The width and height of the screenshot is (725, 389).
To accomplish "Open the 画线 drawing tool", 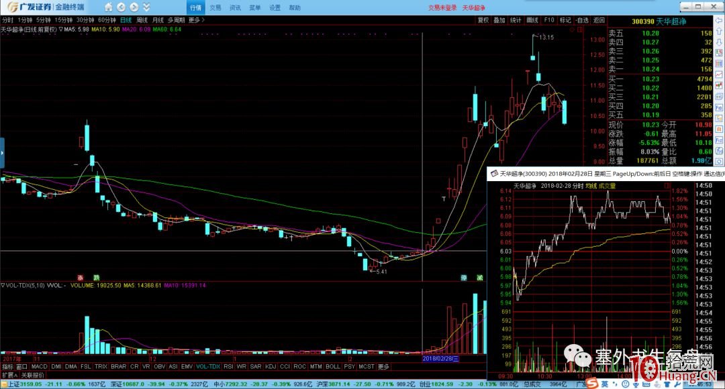I will 532,20.
